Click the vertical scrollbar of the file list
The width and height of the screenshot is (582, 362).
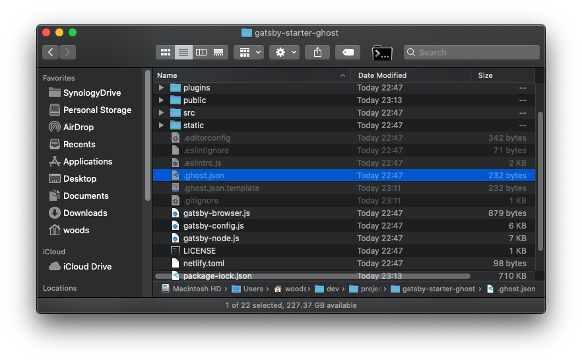pos(540,182)
